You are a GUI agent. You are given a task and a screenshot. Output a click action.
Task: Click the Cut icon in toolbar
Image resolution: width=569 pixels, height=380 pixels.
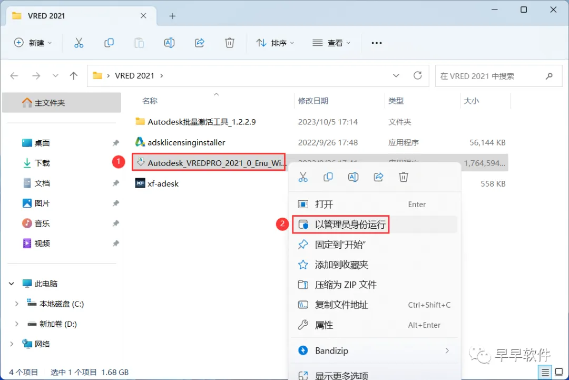[79, 43]
